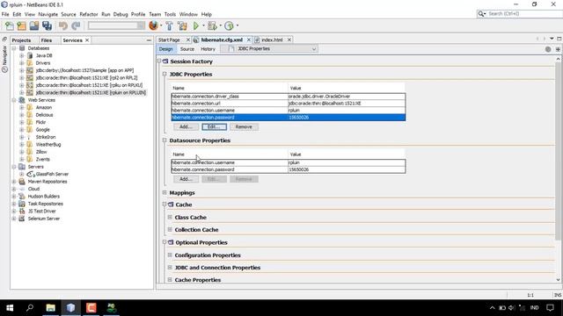Image resolution: width=563 pixels, height=316 pixels.
Task: Open File Explorer from taskbar
Action: point(50,308)
